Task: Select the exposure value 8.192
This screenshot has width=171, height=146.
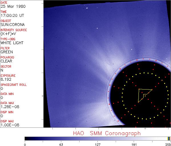Action: (x=6, y=79)
